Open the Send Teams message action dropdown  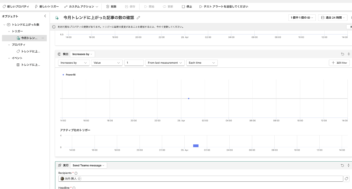point(89,165)
